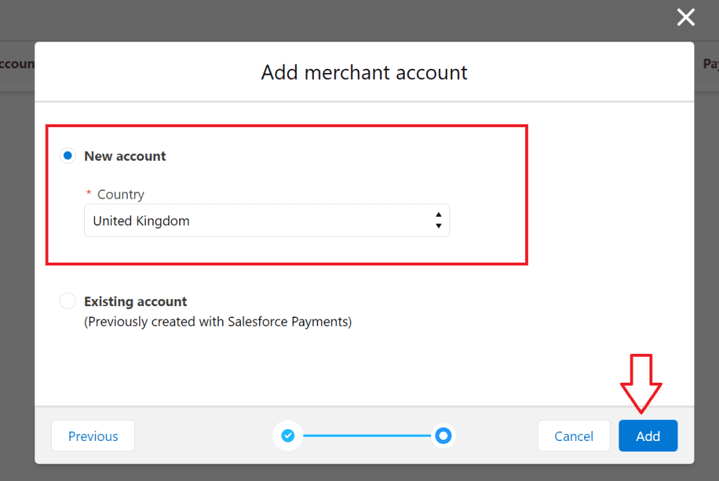Click the "New account" option label
This screenshot has height=481, width=719.
tap(125, 156)
